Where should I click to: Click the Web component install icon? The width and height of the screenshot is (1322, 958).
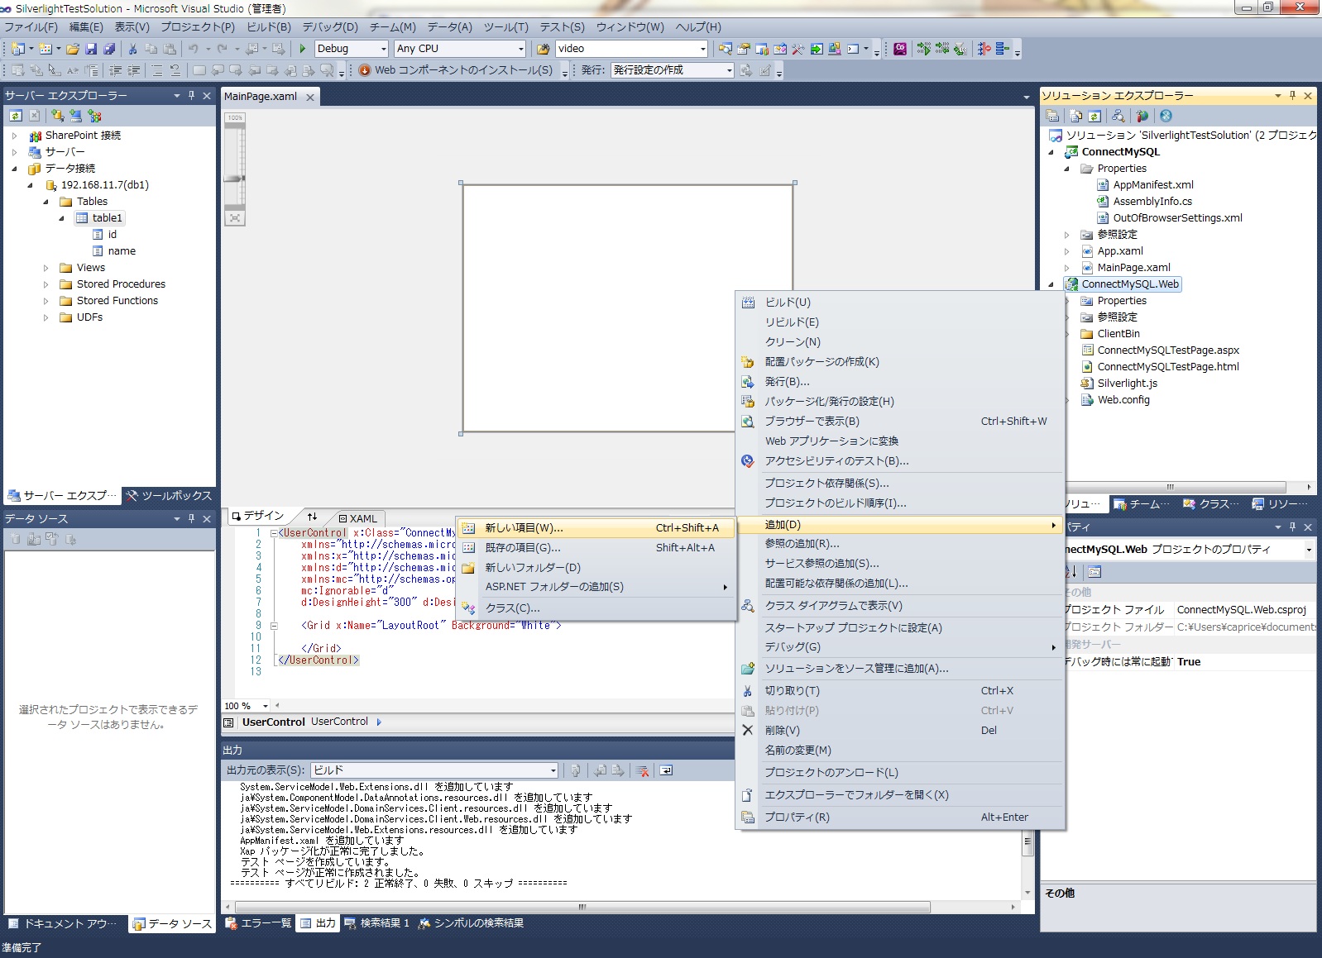coord(365,70)
